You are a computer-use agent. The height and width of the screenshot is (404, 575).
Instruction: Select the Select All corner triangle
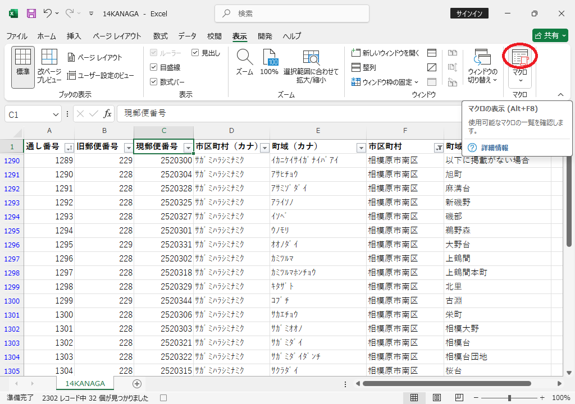pyautogui.click(x=17, y=132)
